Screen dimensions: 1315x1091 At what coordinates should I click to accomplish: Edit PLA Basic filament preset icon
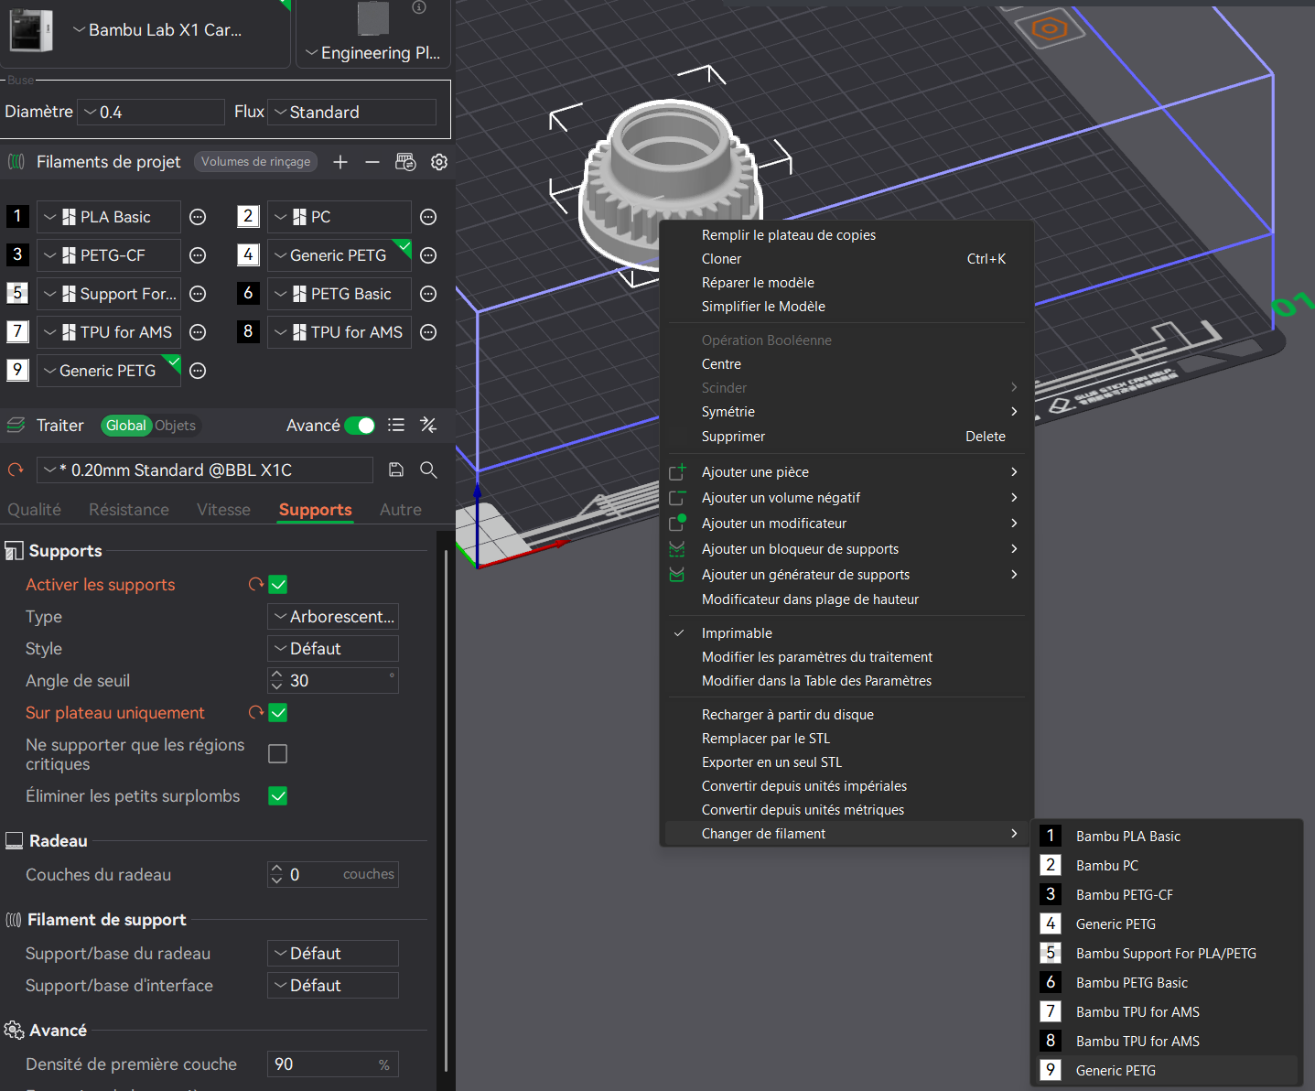[198, 217]
